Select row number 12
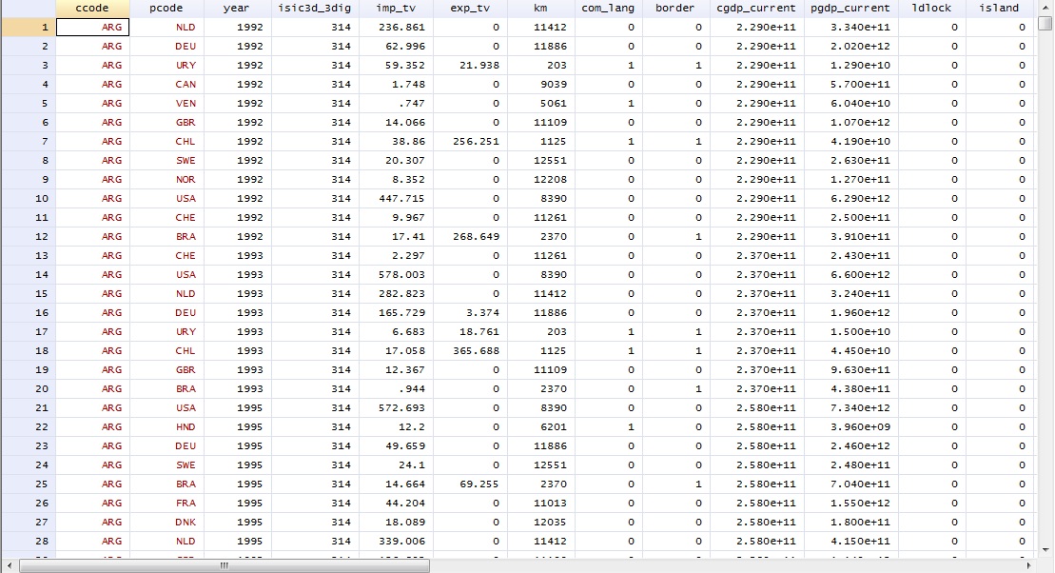The width and height of the screenshot is (1055, 573). (28, 236)
